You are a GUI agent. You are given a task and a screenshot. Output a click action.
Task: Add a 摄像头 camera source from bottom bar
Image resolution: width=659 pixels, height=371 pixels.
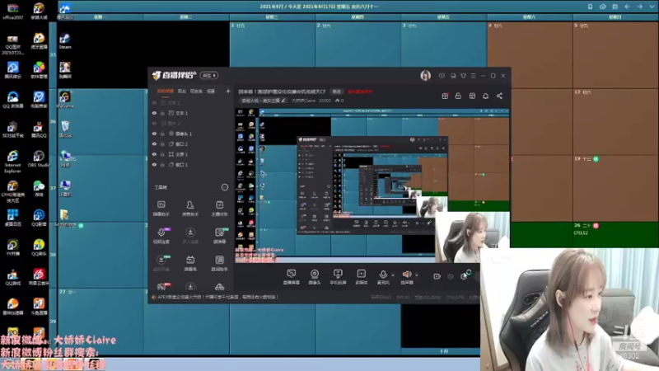[315, 277]
